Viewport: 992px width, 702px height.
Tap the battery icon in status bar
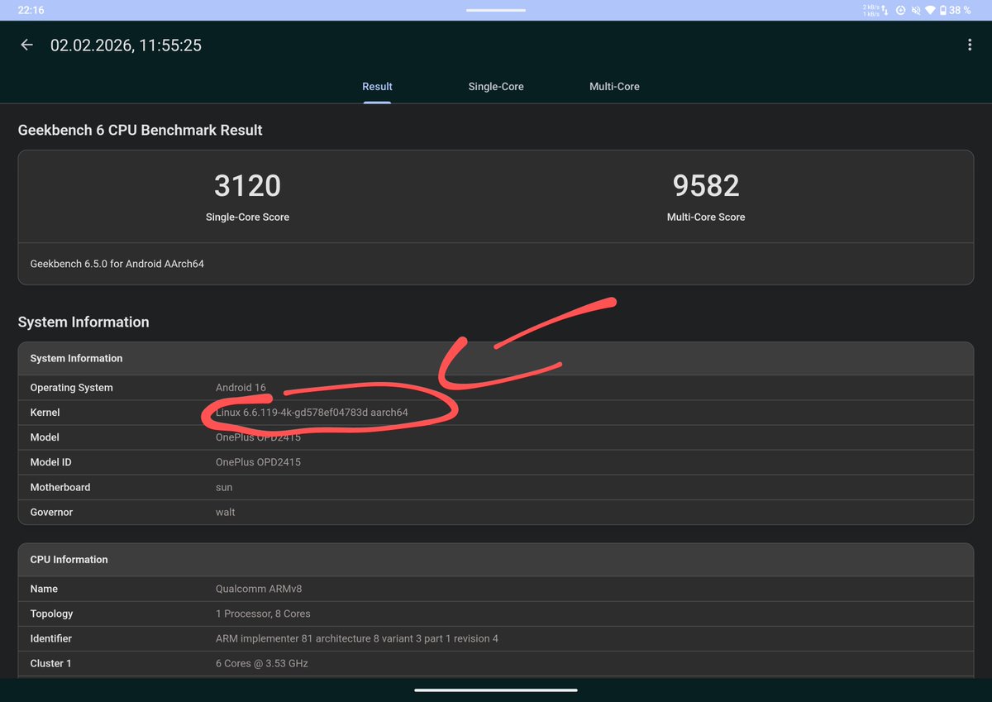(943, 10)
